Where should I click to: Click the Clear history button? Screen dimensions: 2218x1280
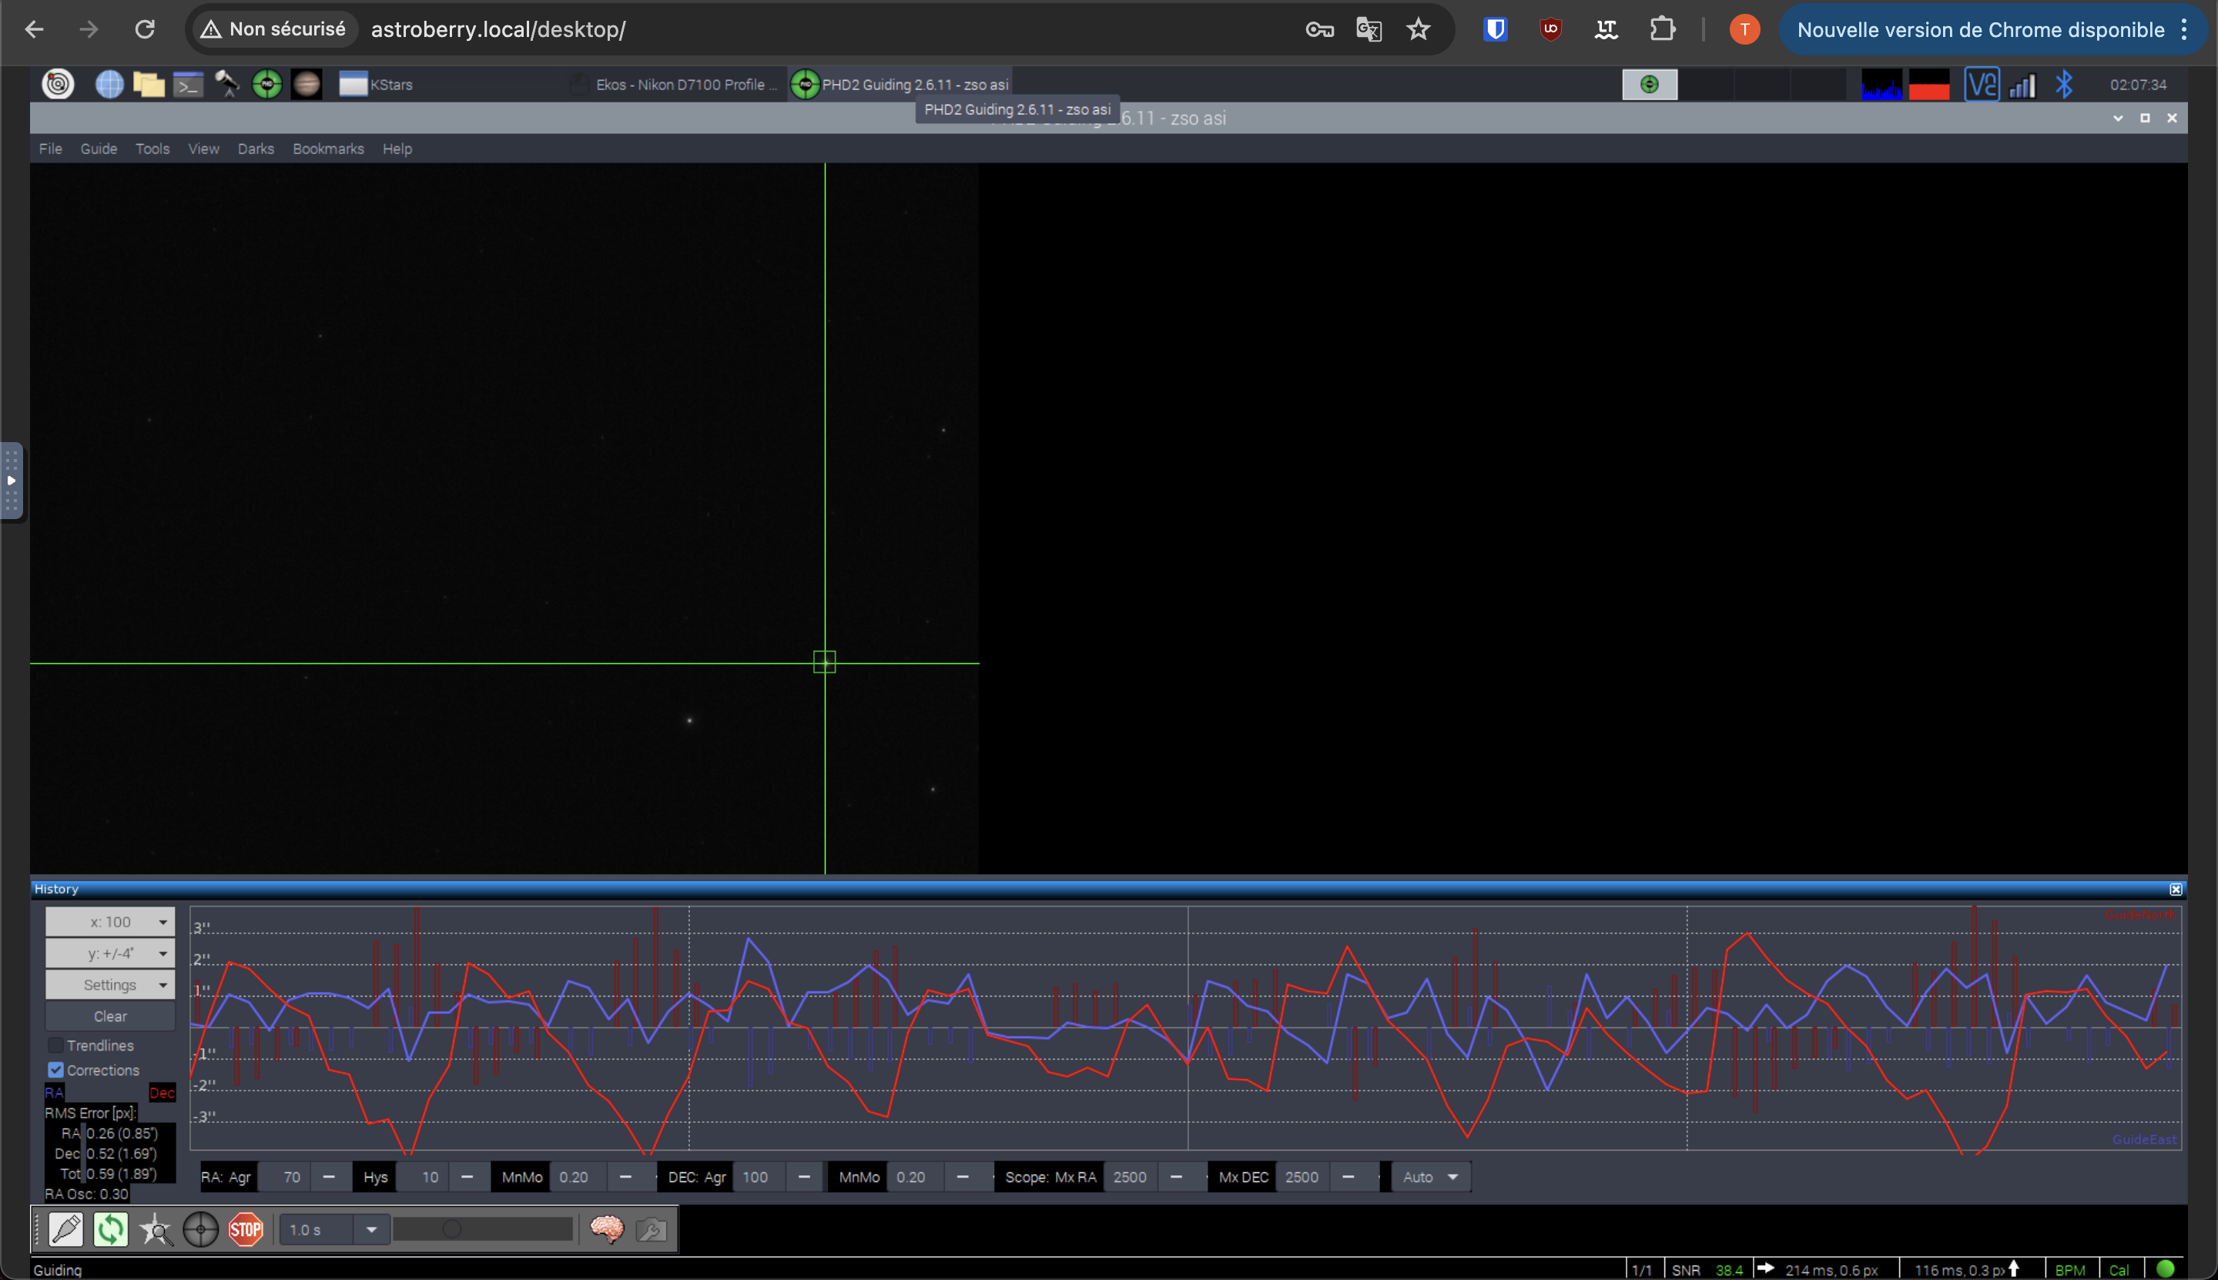pos(111,1017)
